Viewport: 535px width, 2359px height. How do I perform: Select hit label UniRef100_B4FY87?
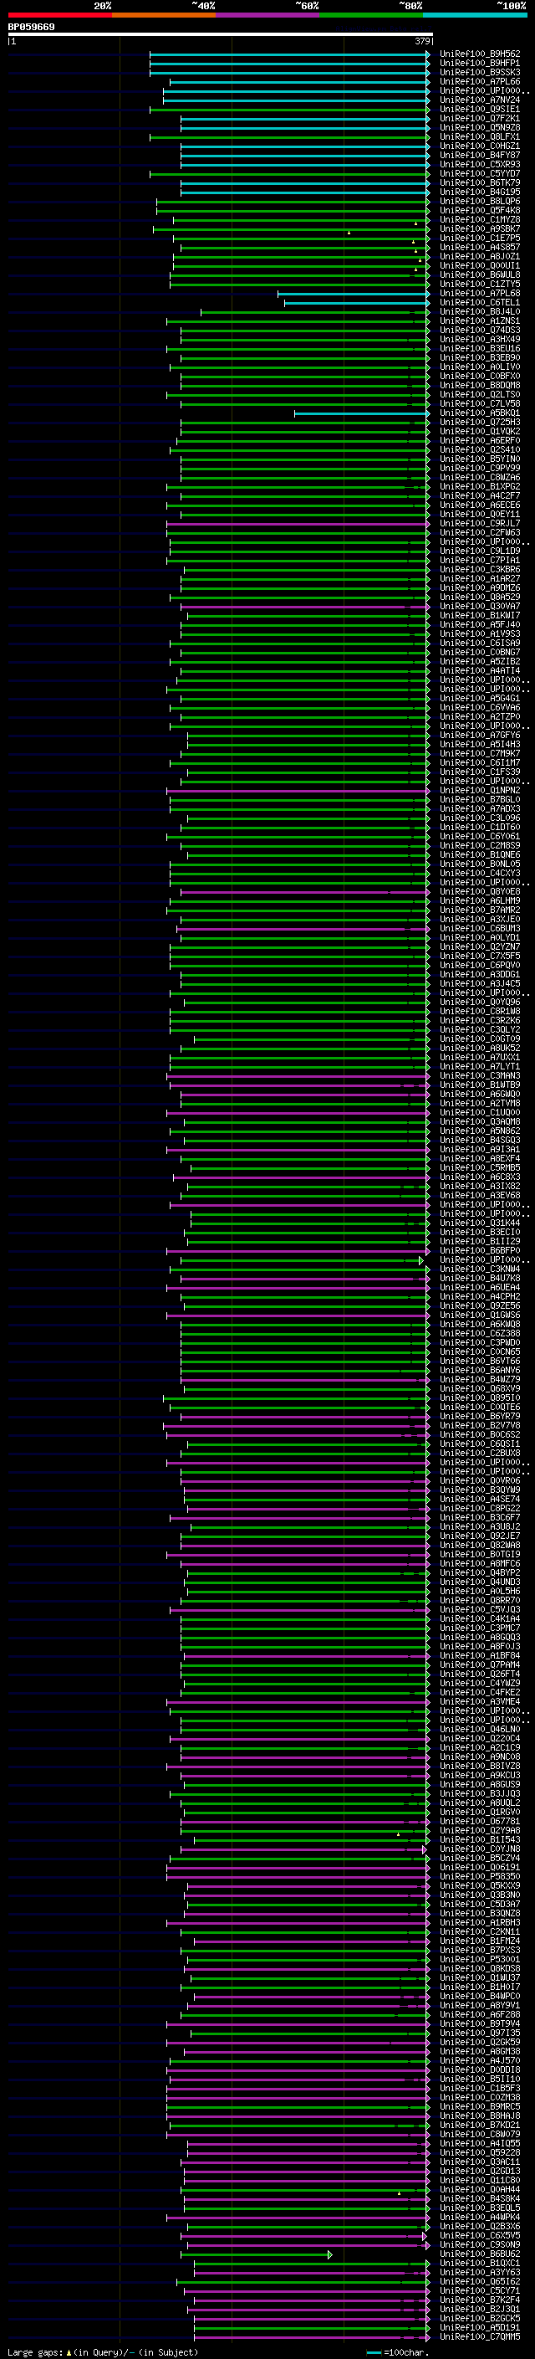click(x=479, y=155)
